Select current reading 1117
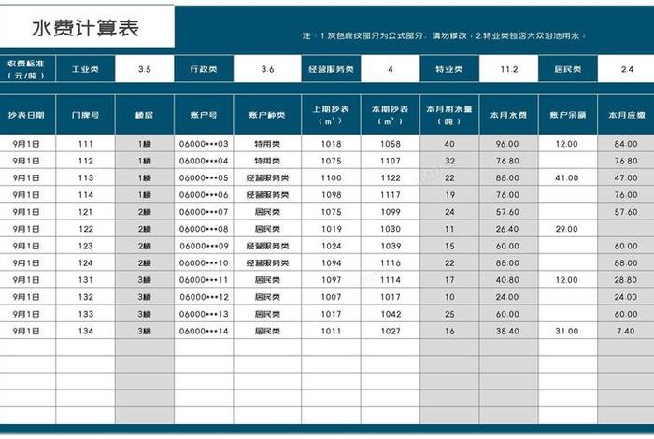 pos(391,194)
